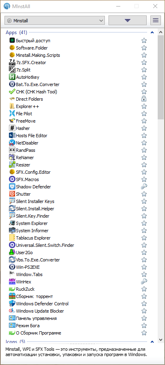Click the scrollbar down arrow
165x365 pixels.
(161, 339)
